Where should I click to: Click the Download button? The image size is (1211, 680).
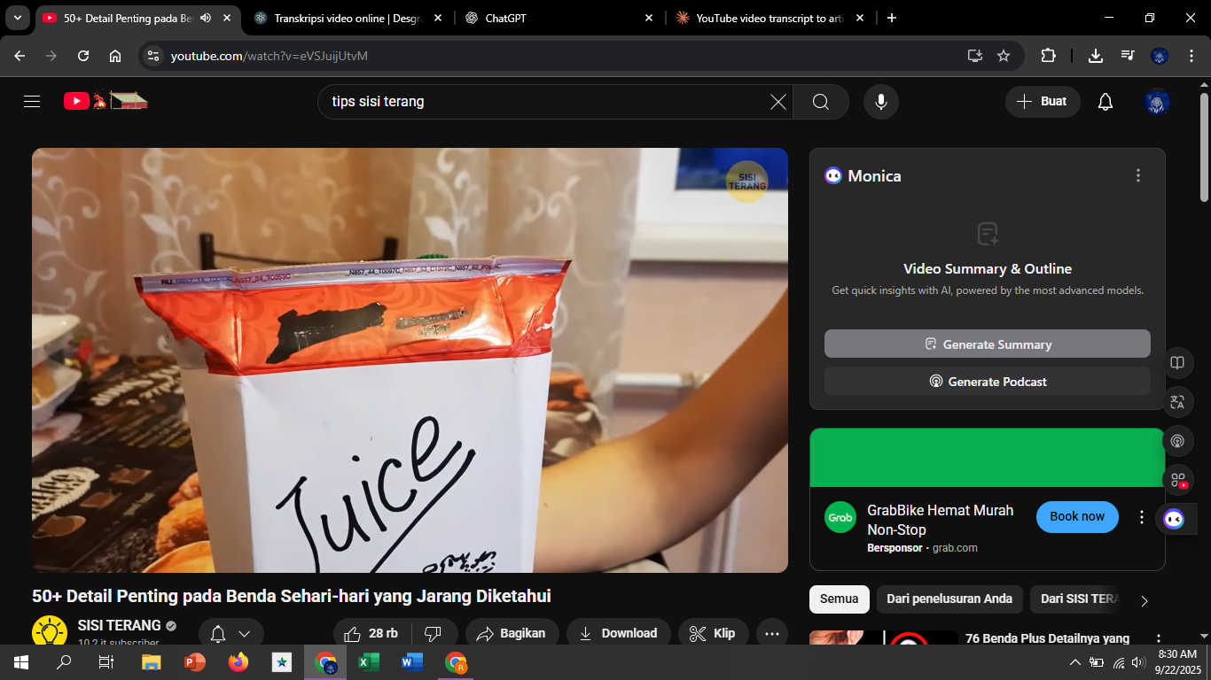[x=618, y=633]
